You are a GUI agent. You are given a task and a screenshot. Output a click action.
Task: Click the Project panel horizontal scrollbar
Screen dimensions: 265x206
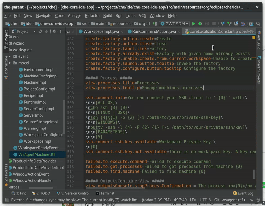click(x=41, y=188)
